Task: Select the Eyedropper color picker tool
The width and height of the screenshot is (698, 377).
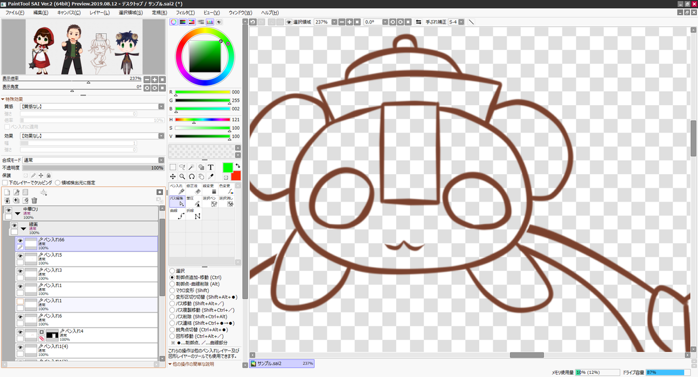Action: [x=211, y=176]
